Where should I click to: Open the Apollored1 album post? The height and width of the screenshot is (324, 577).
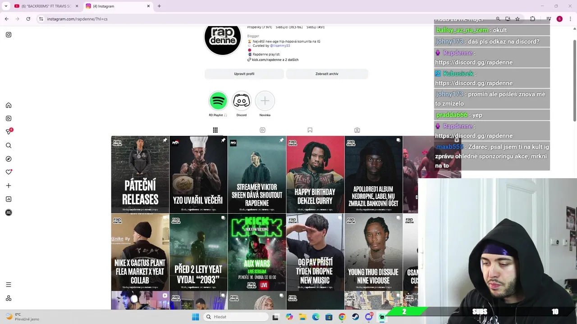373,175
